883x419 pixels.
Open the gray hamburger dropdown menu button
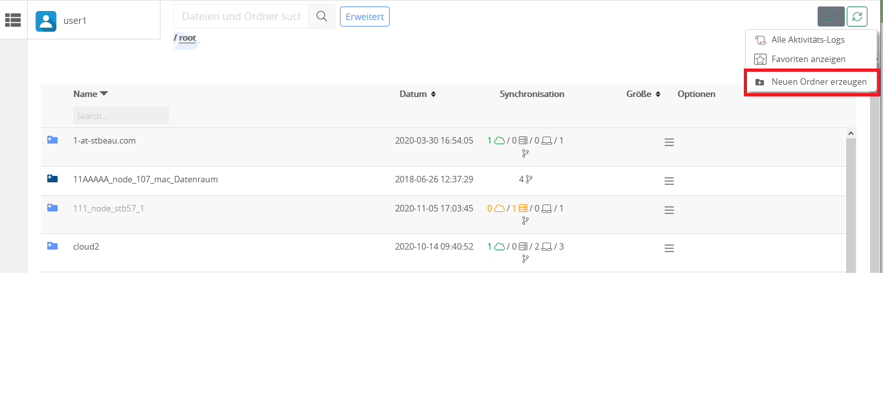click(x=831, y=17)
